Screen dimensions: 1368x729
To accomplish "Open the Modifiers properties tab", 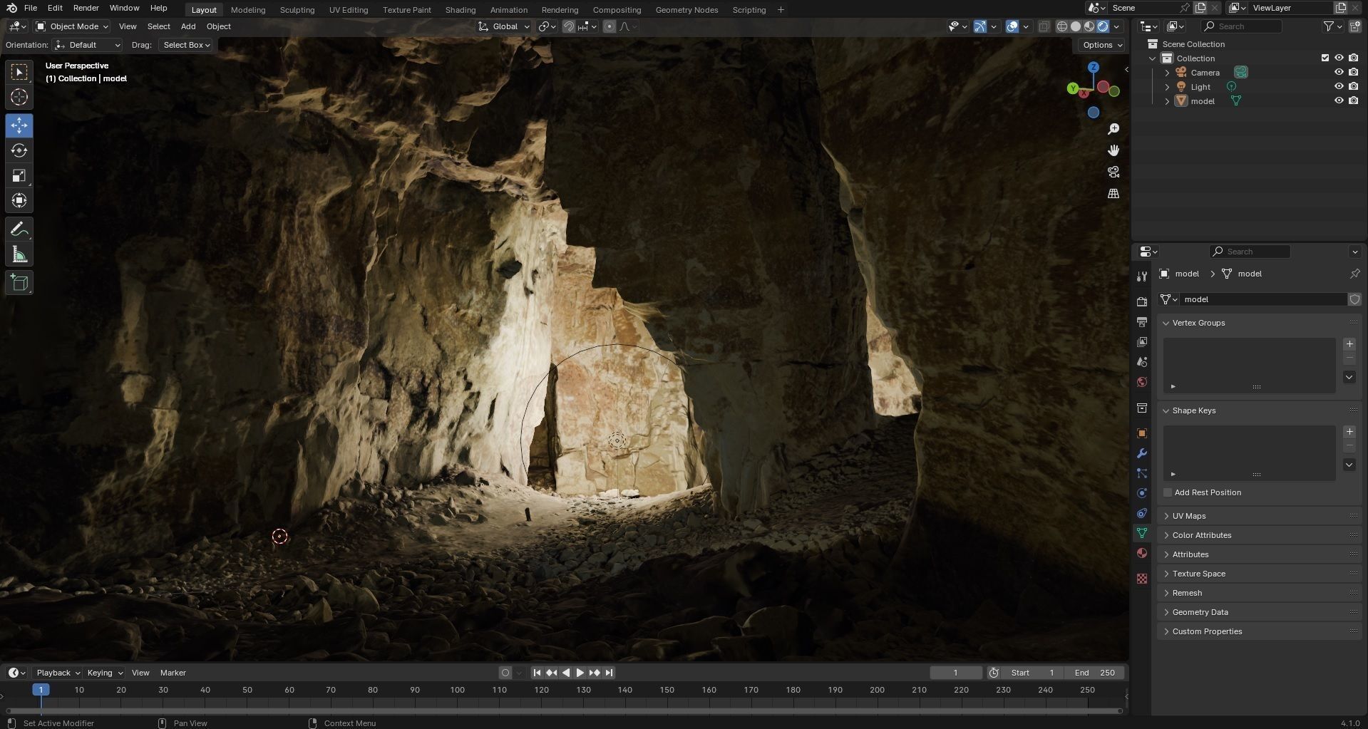I will (1142, 453).
